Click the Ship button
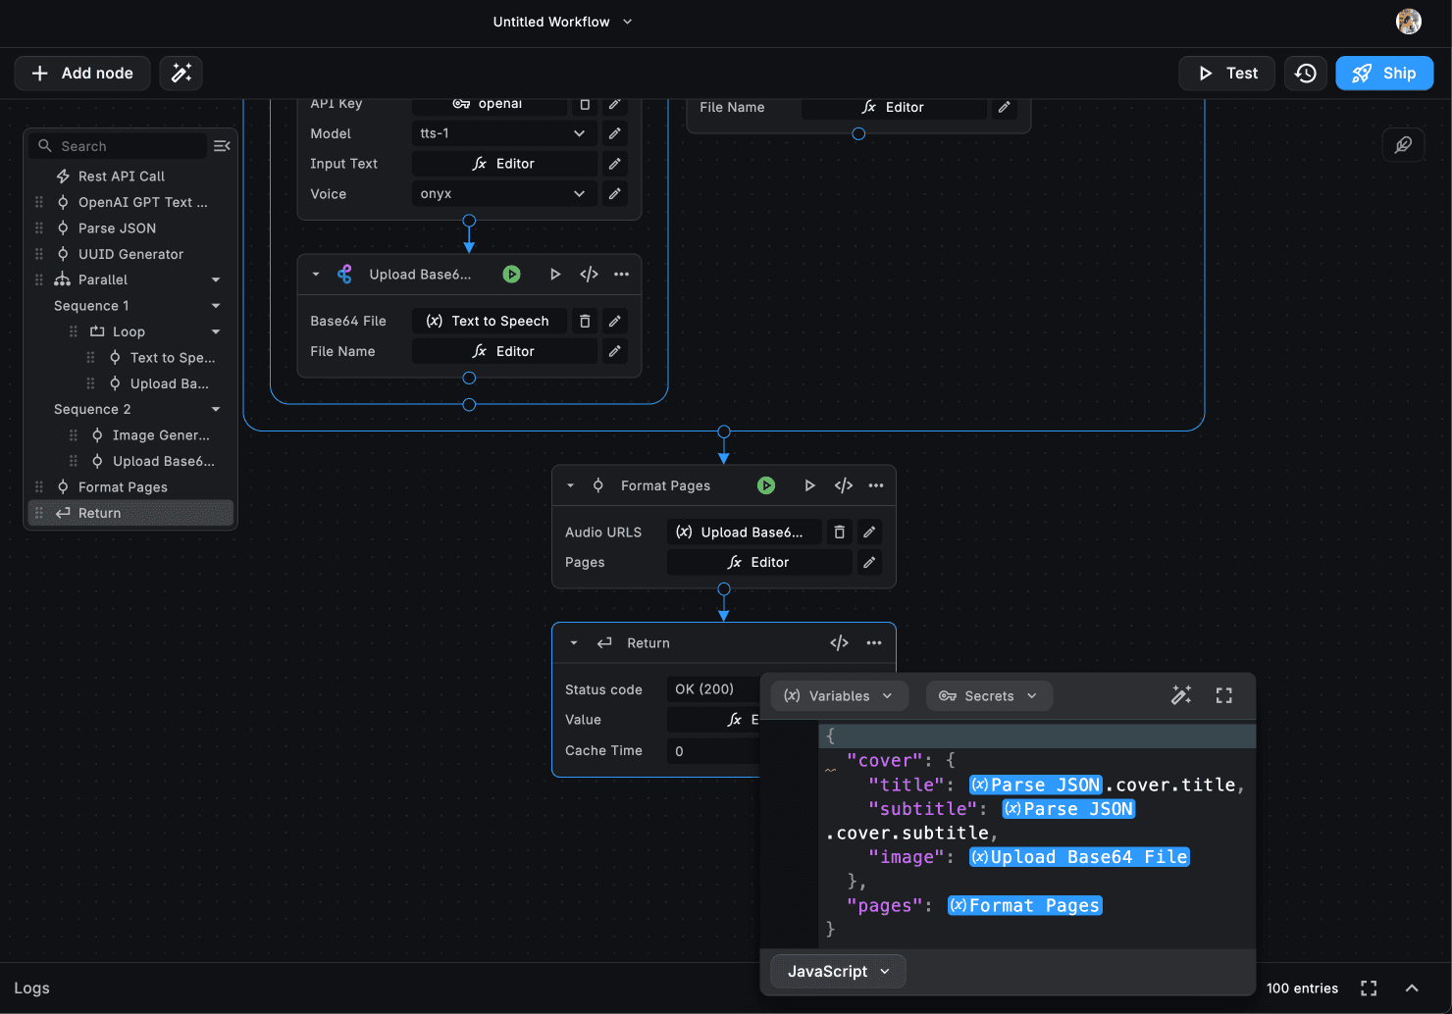Image resolution: width=1452 pixels, height=1014 pixels. pos(1383,74)
